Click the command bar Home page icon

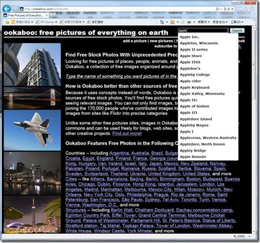tap(161, 22)
